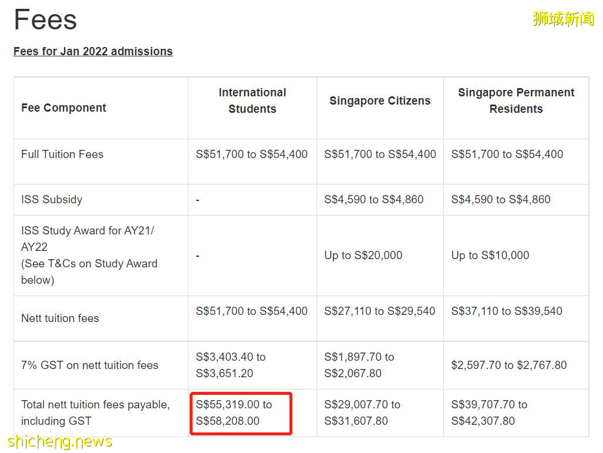Screen dimensions: 603x453
Task: Click the large 'Fees' page heading
Action: point(45,19)
